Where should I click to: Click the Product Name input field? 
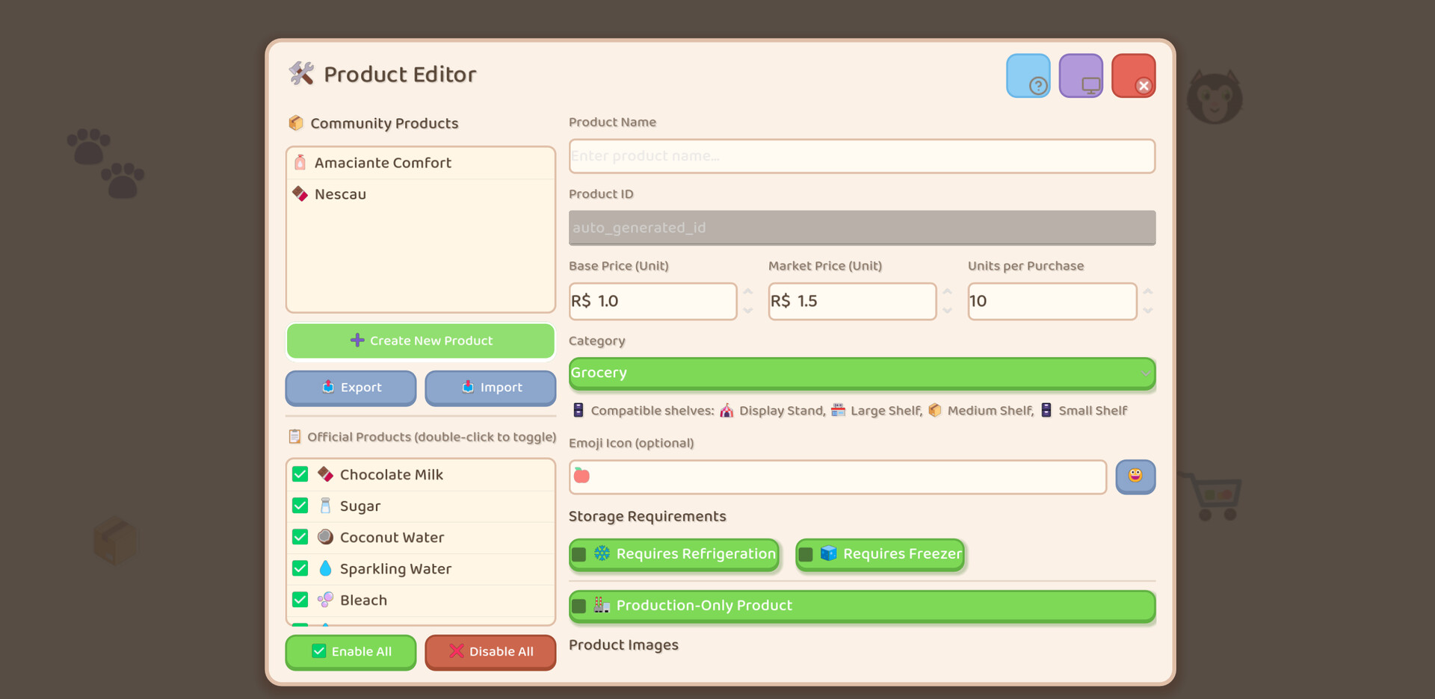pyautogui.click(x=861, y=156)
